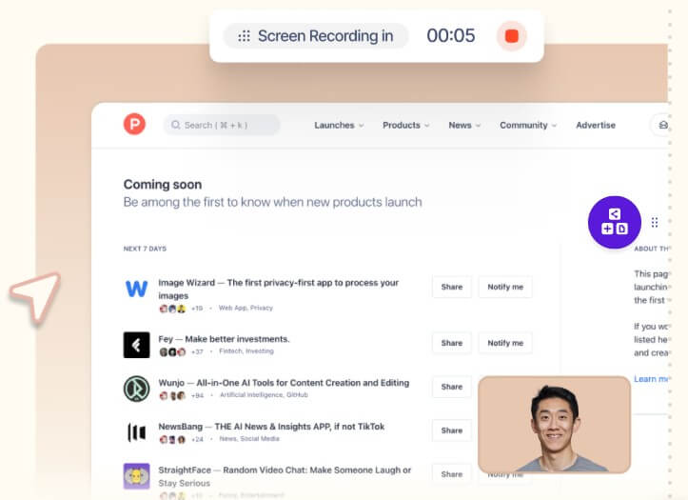Open the Fey black logo icon

pyautogui.click(x=136, y=345)
